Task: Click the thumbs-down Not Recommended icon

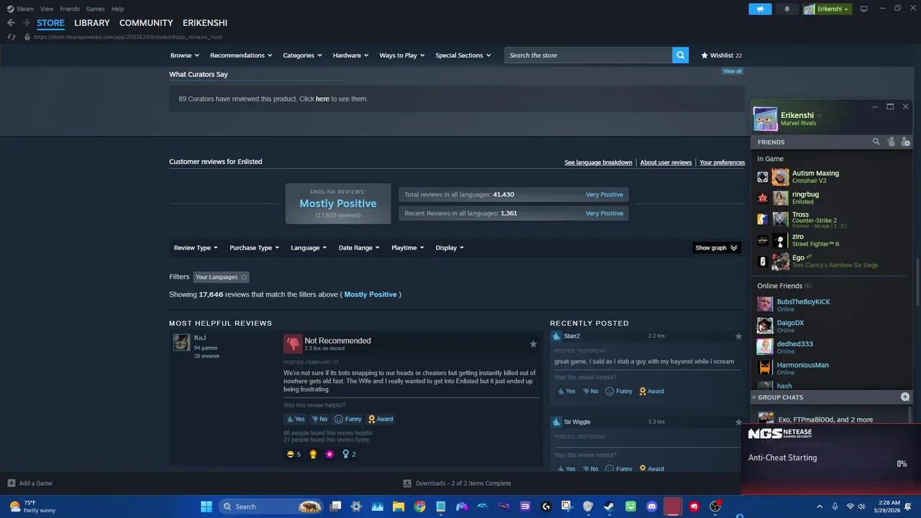Action: [x=293, y=343]
